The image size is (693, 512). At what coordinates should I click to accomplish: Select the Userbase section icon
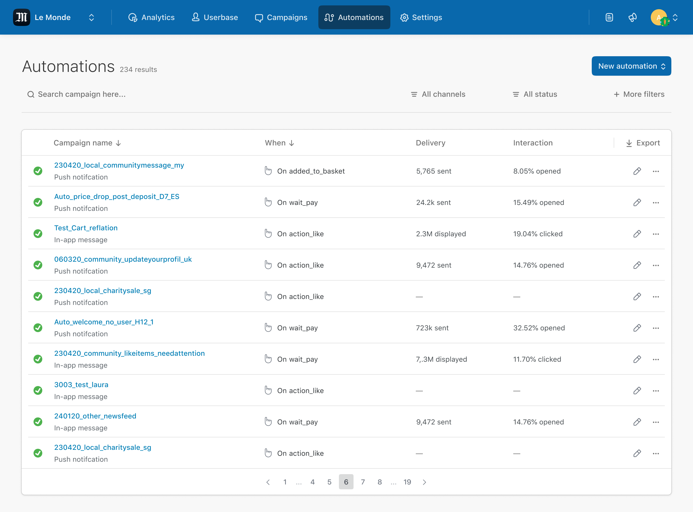click(195, 17)
